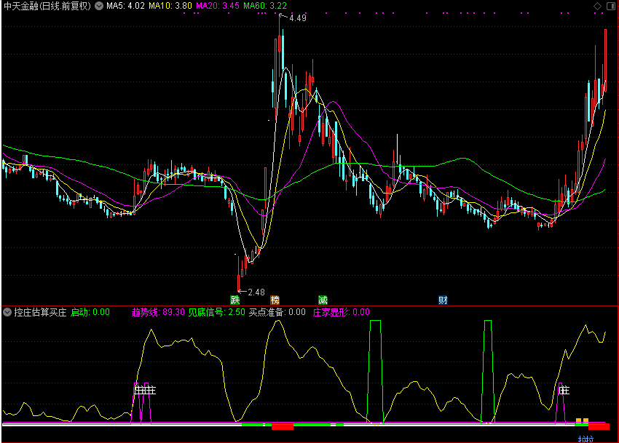Click the 趋势线: 89.30 indicator value

158,312
